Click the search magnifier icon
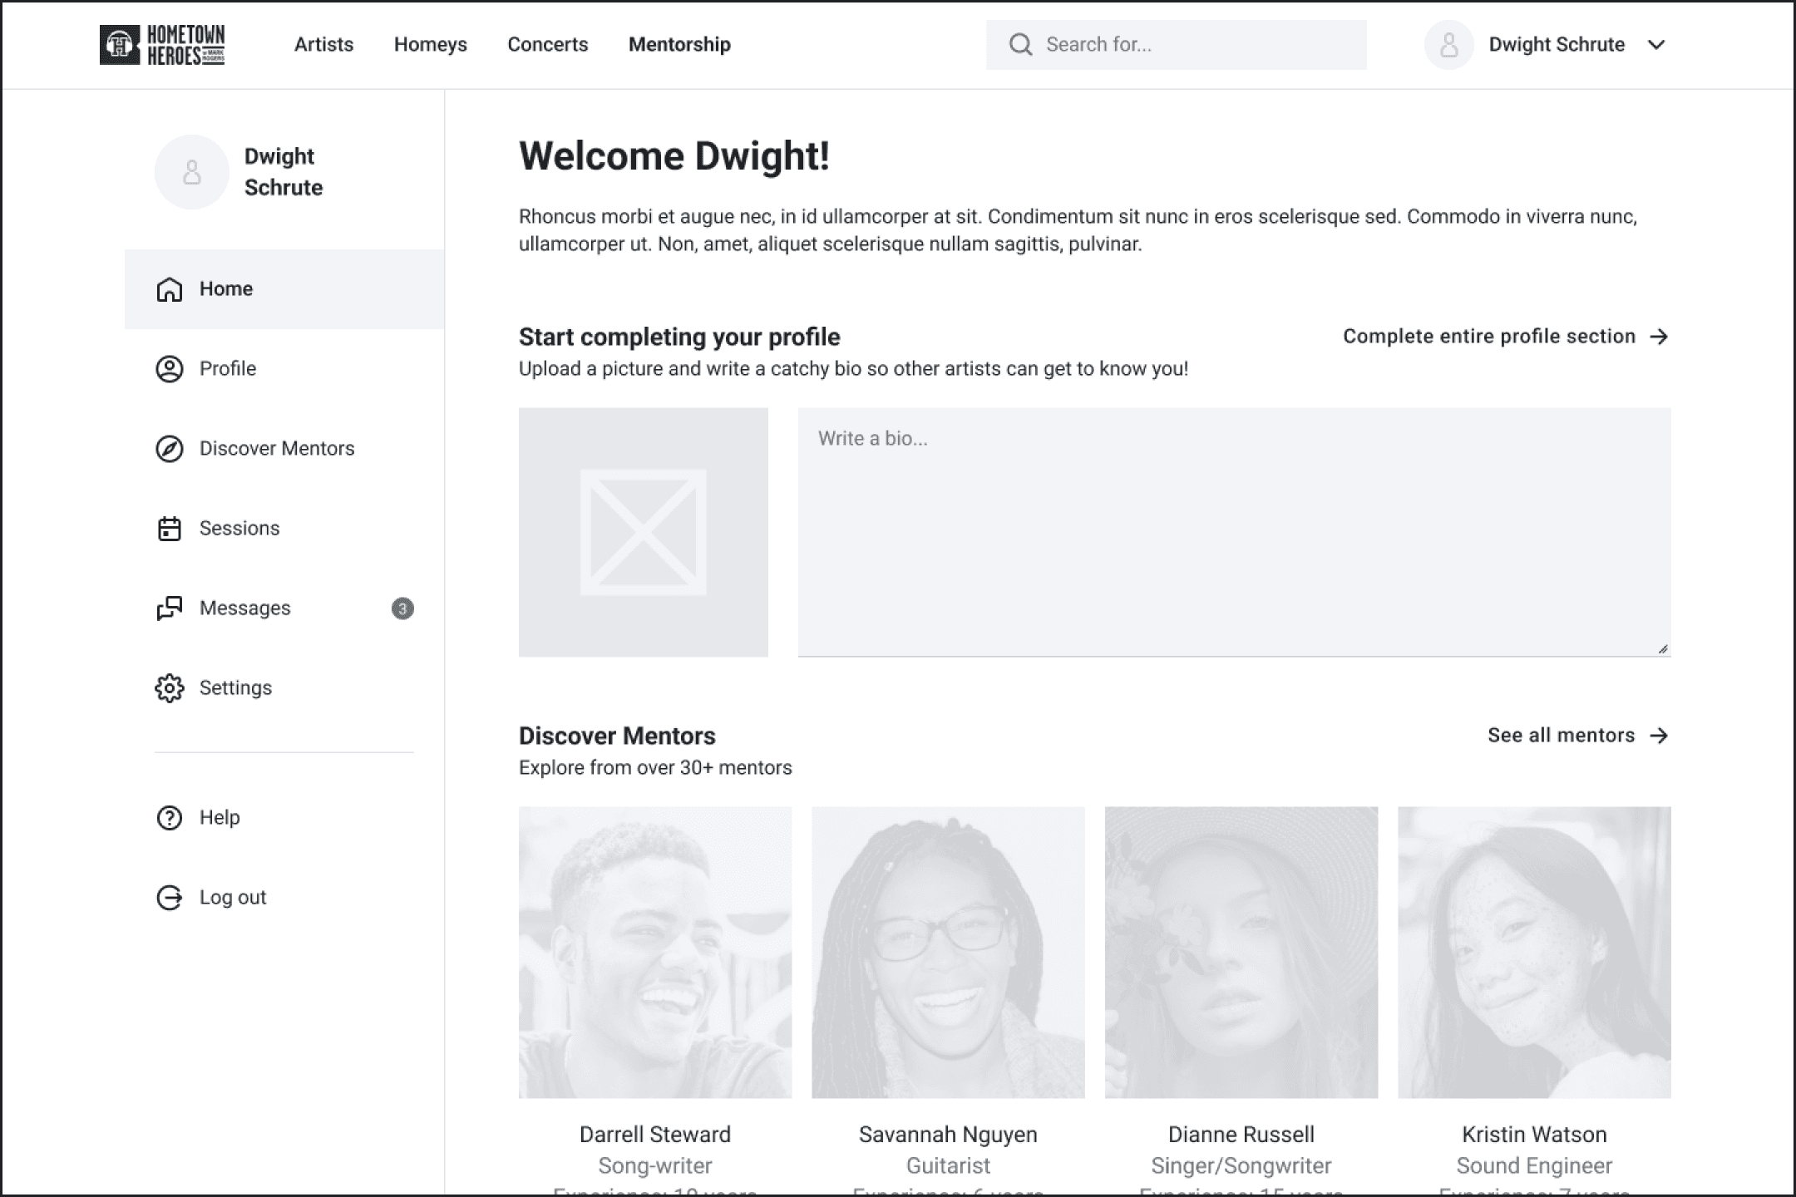The height and width of the screenshot is (1197, 1796). tap(1020, 45)
